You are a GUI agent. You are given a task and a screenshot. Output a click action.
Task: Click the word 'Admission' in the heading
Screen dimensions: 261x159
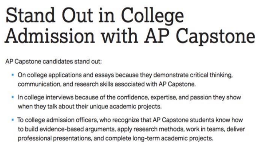50,35
